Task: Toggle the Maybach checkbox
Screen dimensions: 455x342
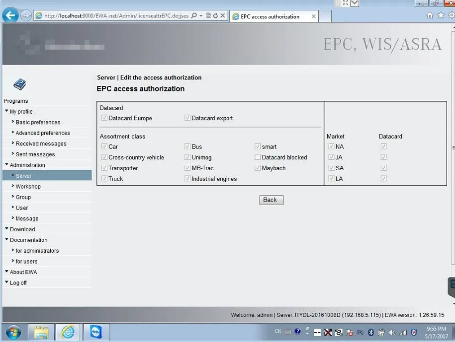Action: pos(258,168)
